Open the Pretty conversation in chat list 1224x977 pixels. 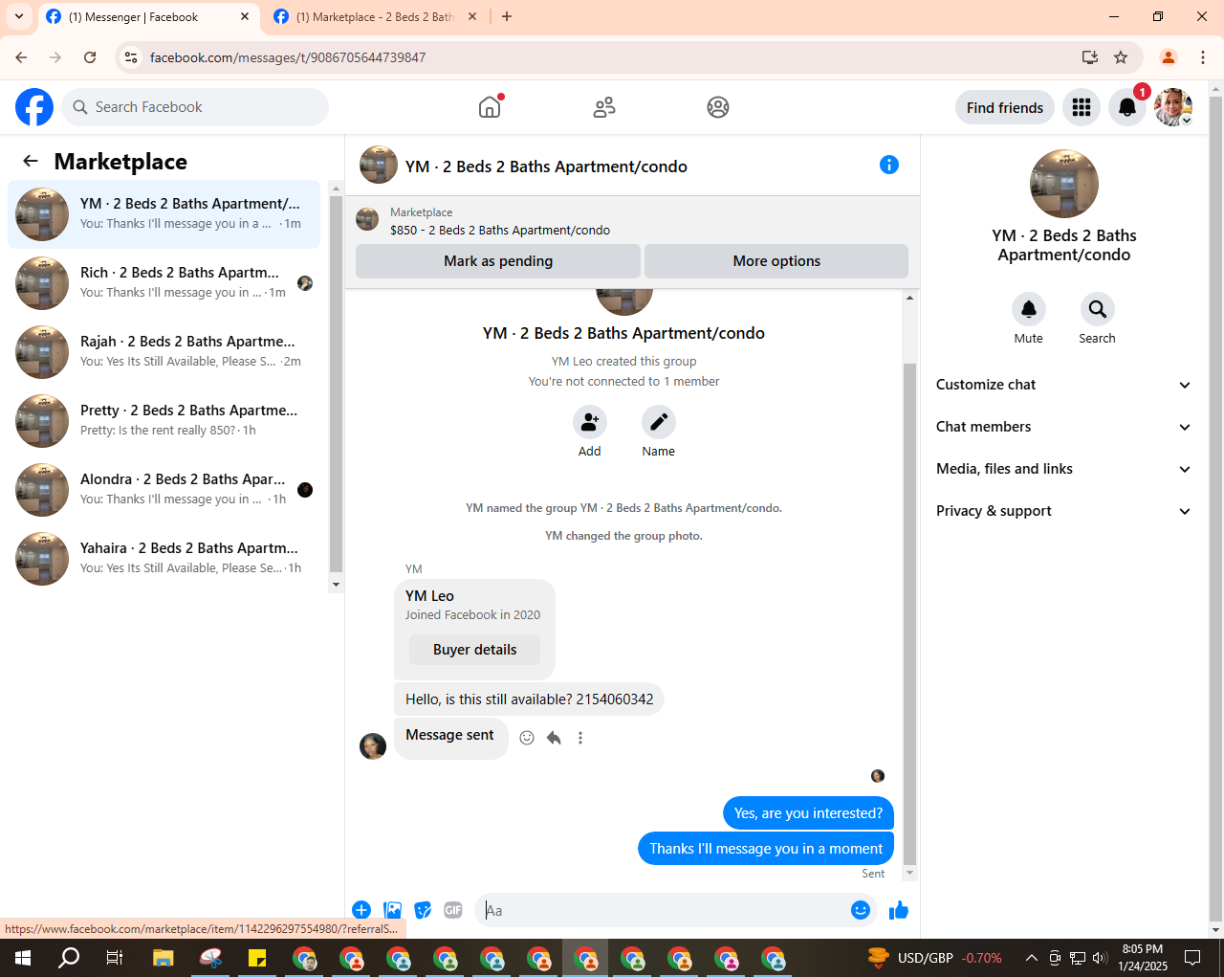[164, 421]
